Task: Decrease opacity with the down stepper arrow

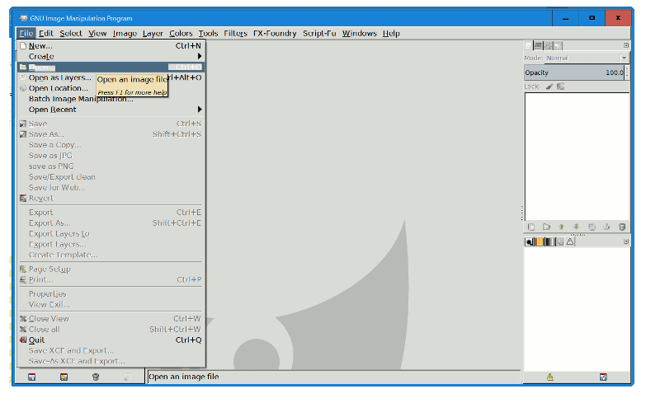Action: (x=627, y=76)
